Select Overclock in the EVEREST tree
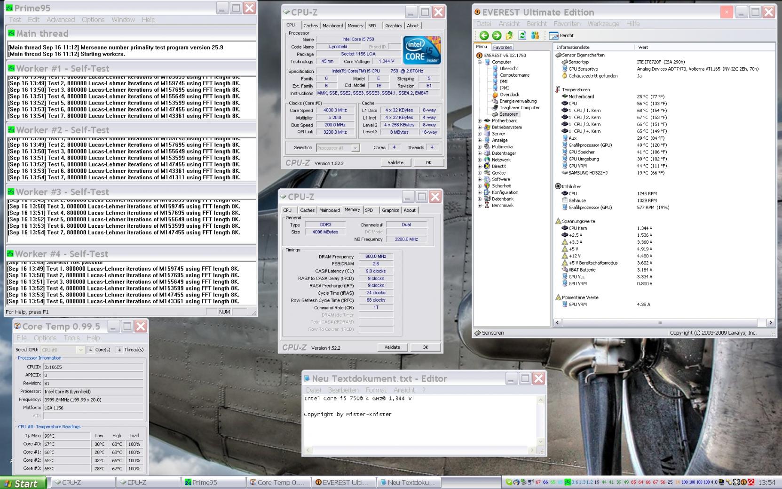Viewport: 782px width, 489px height. tap(509, 95)
